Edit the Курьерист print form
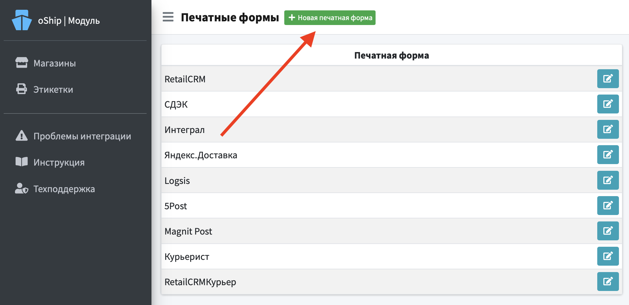This screenshot has height=305, width=629. pyautogui.click(x=608, y=256)
